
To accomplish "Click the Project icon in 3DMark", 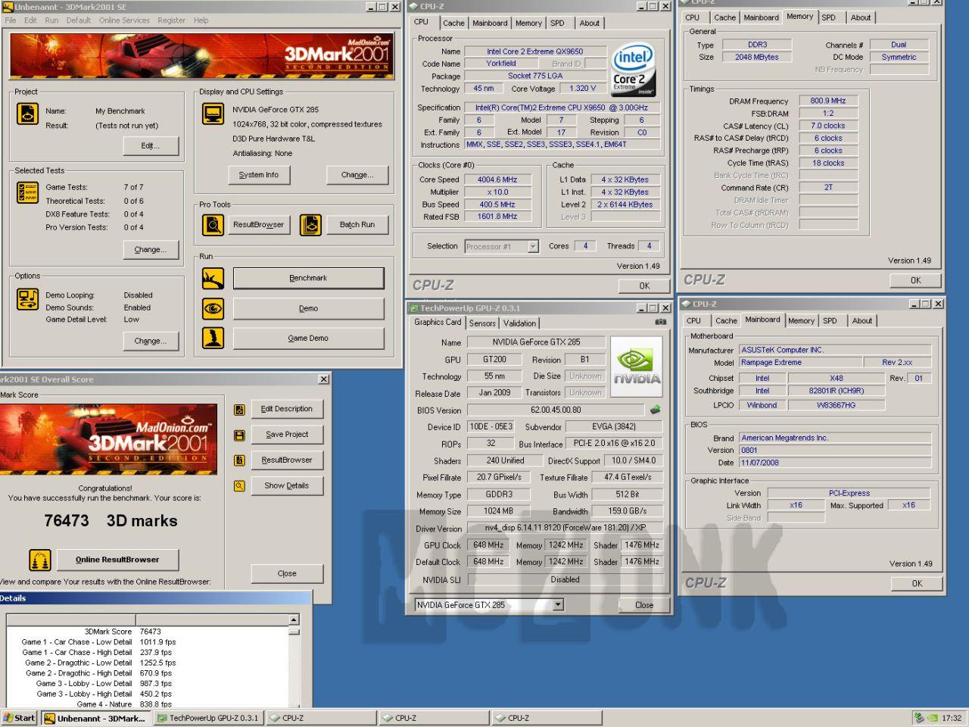I will click(27, 114).
